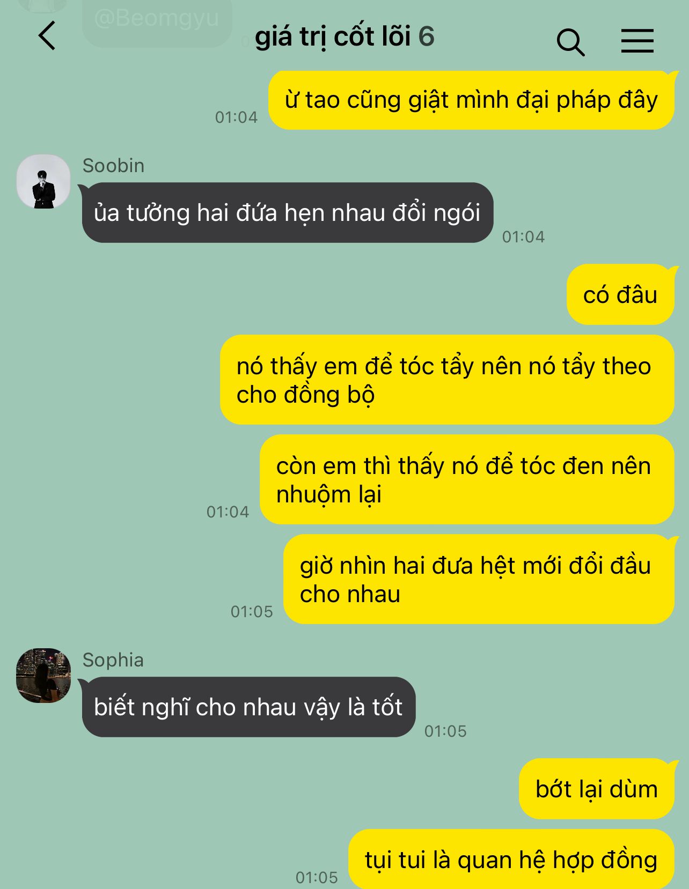689x889 pixels.
Task: Tap the 01:05 timestamp beside Sophia's message
Action: click(445, 731)
